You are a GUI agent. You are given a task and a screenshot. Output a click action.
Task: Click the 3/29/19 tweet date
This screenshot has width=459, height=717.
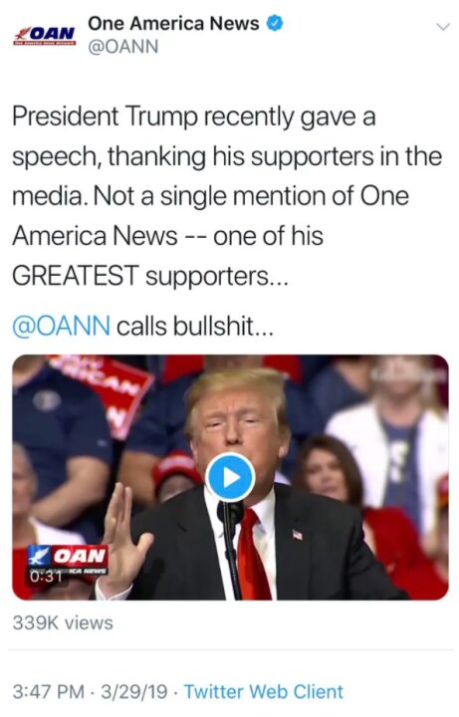pos(134,691)
